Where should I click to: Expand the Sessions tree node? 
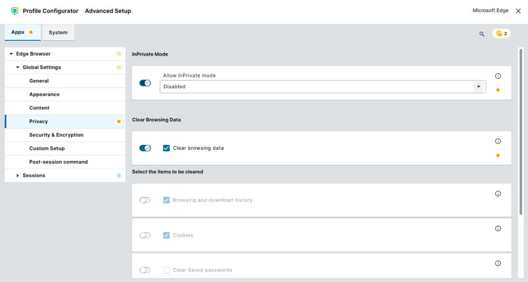coord(18,176)
